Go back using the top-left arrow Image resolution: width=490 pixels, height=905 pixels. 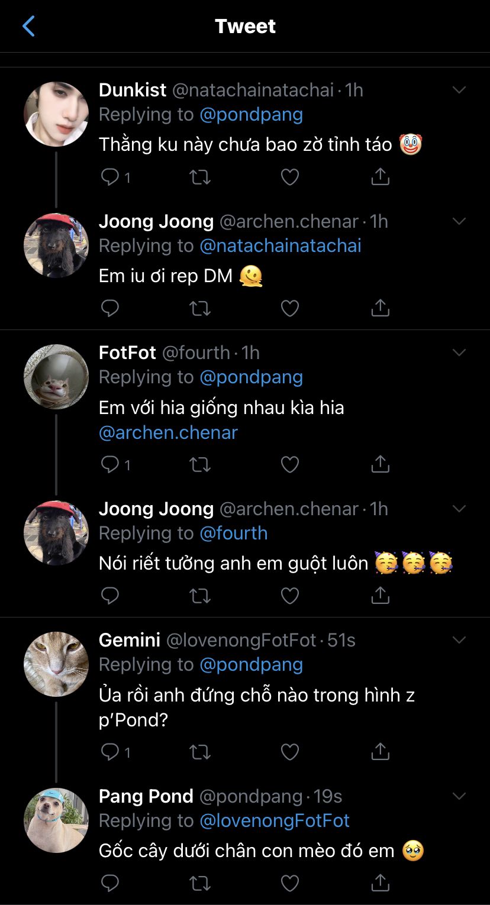click(28, 27)
